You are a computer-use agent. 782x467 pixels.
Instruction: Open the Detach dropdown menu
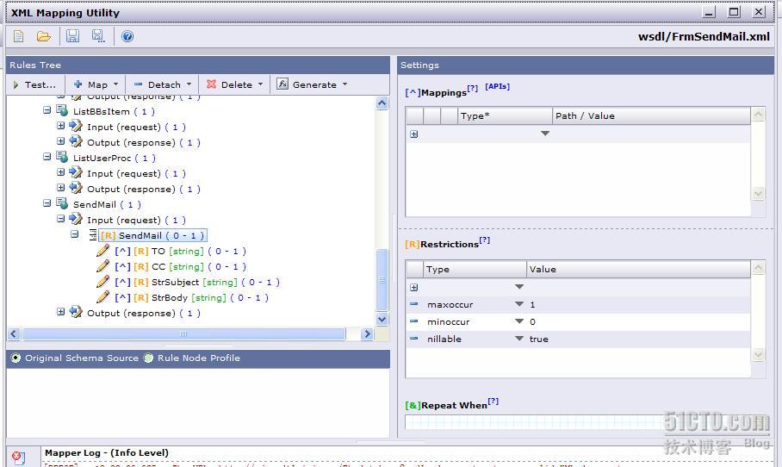coord(163,84)
